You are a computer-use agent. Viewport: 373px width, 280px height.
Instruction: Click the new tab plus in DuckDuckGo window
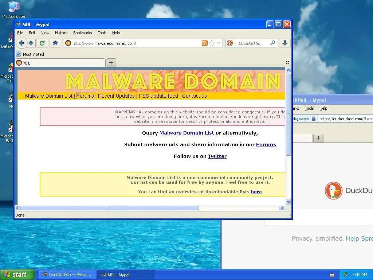318,138
